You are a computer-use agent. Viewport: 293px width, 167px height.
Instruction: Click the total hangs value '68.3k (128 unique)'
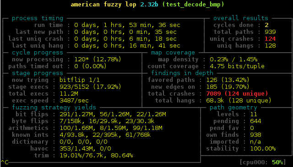[x=239, y=101]
